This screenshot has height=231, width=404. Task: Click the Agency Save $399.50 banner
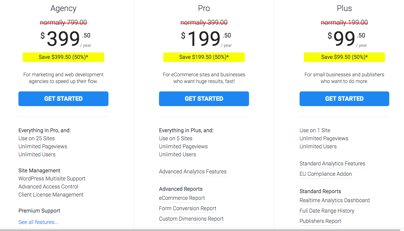point(63,57)
